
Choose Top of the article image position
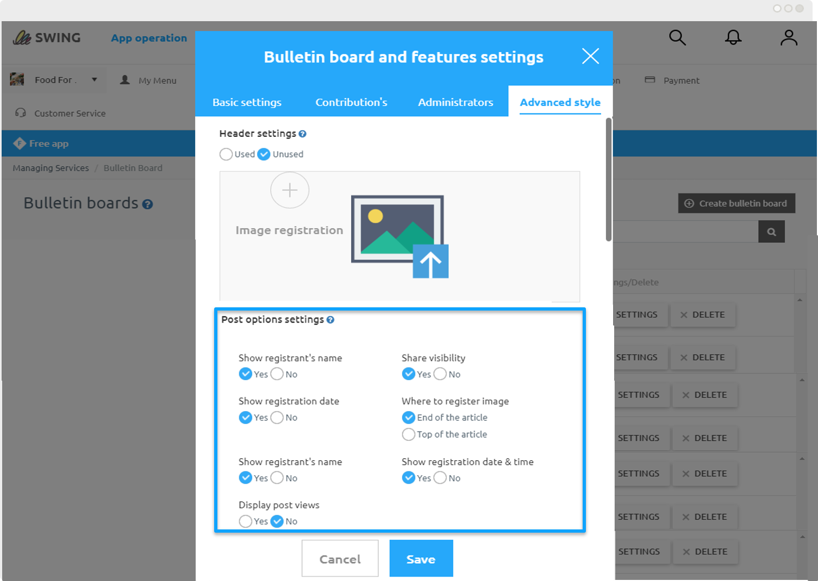(408, 434)
